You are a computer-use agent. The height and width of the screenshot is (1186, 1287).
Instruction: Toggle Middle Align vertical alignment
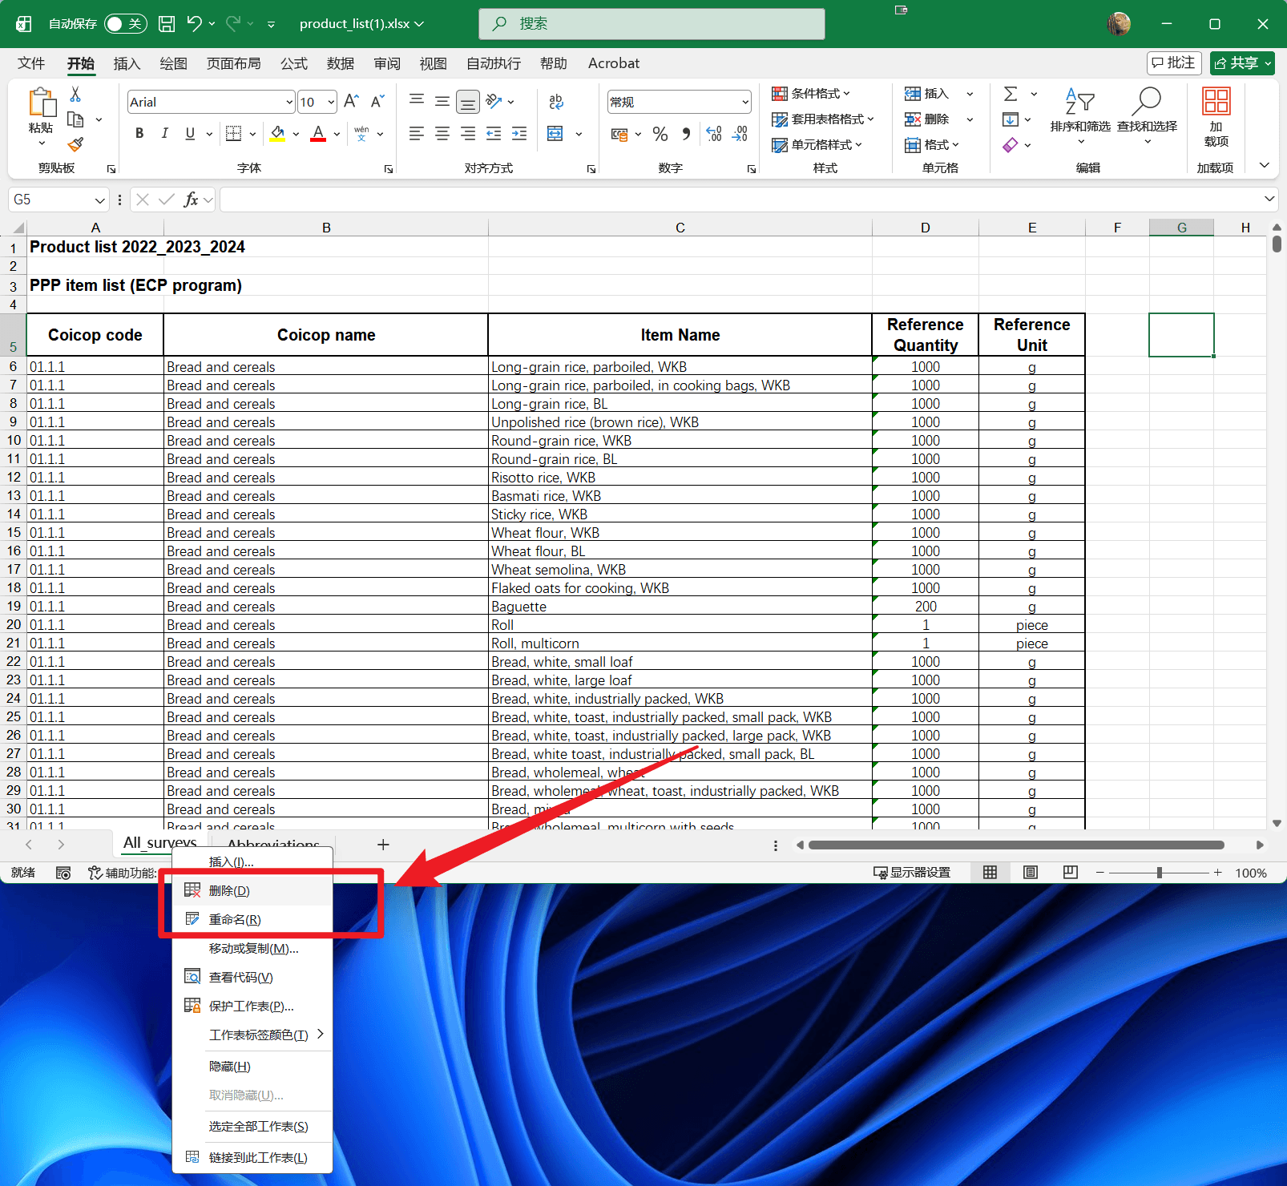(x=442, y=102)
